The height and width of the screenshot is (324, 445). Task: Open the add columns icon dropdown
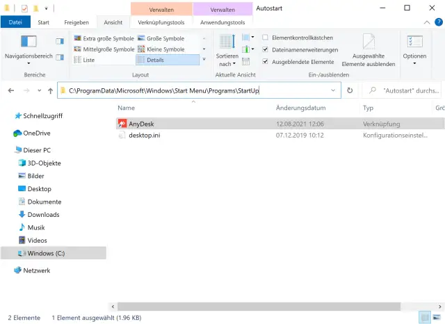pyautogui.click(x=248, y=49)
